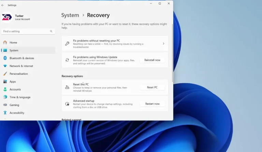Click the Advanced startup power icon
The width and height of the screenshot is (262, 152).
click(67, 104)
